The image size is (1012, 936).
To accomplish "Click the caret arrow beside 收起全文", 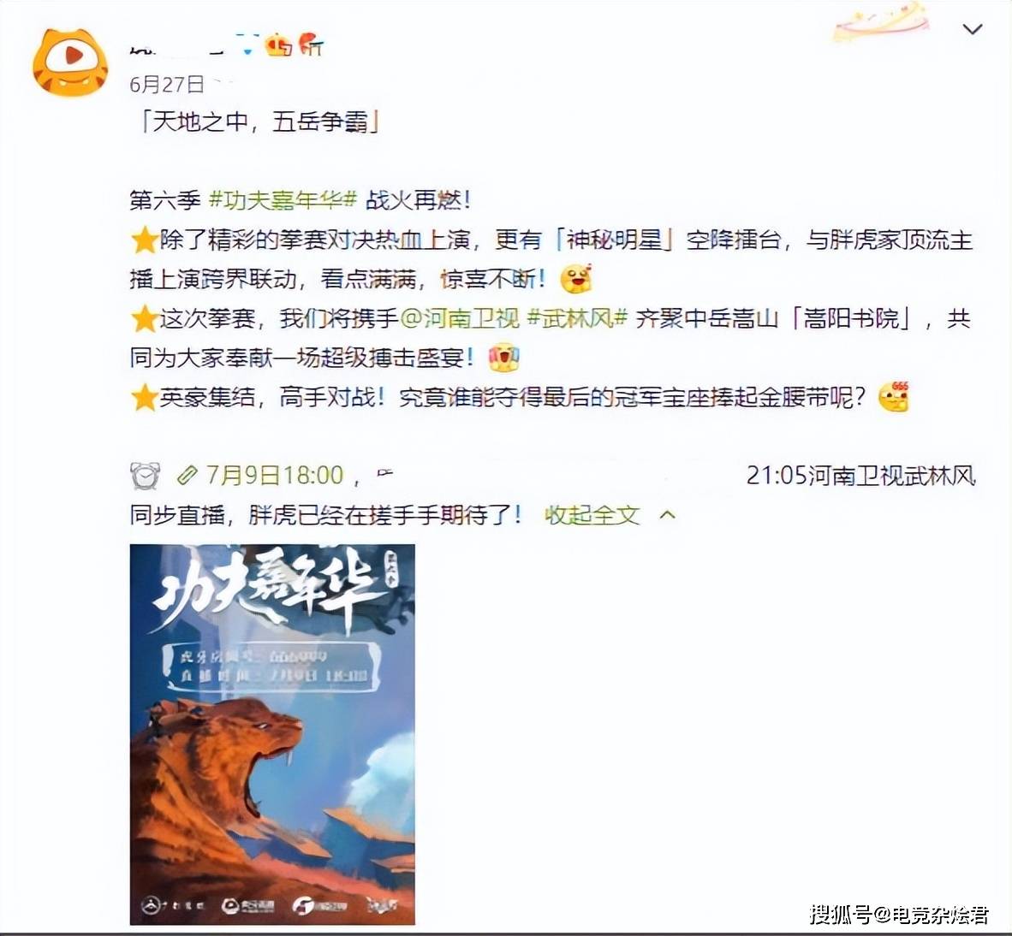I will point(668,515).
